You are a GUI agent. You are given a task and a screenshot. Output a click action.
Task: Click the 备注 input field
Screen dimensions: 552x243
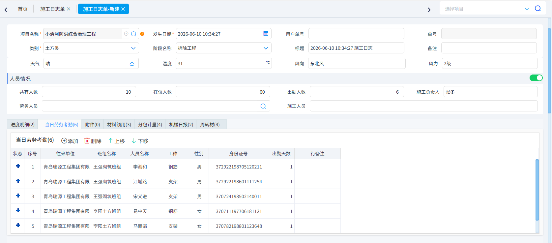(x=489, y=48)
